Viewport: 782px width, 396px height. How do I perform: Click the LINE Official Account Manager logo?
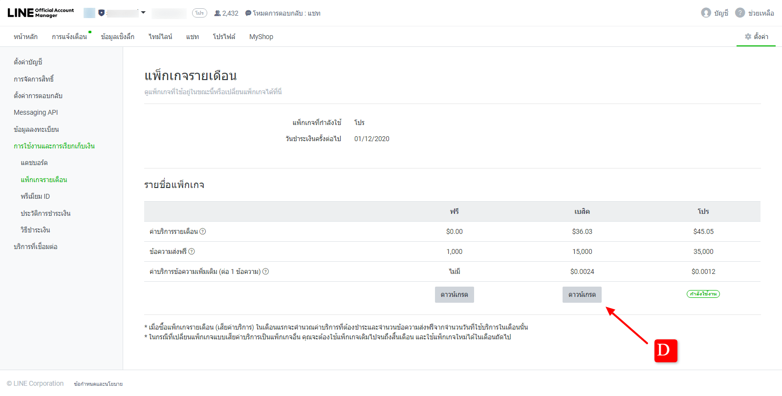coord(41,13)
